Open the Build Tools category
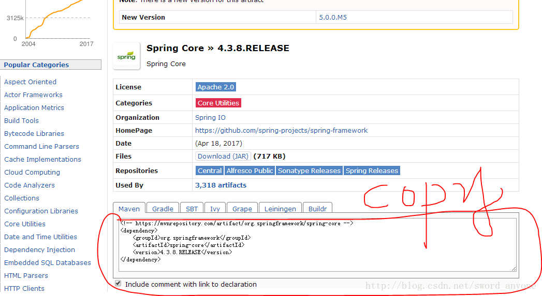The width and height of the screenshot is (542, 296). 21,120
